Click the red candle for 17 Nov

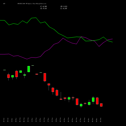(49, 84)
